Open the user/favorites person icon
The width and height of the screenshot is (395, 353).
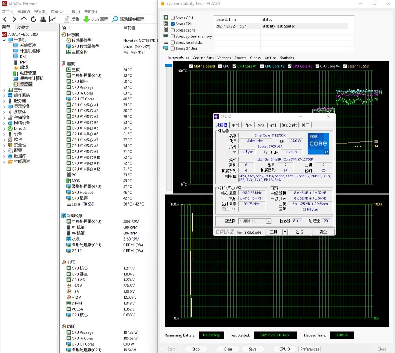[43, 19]
